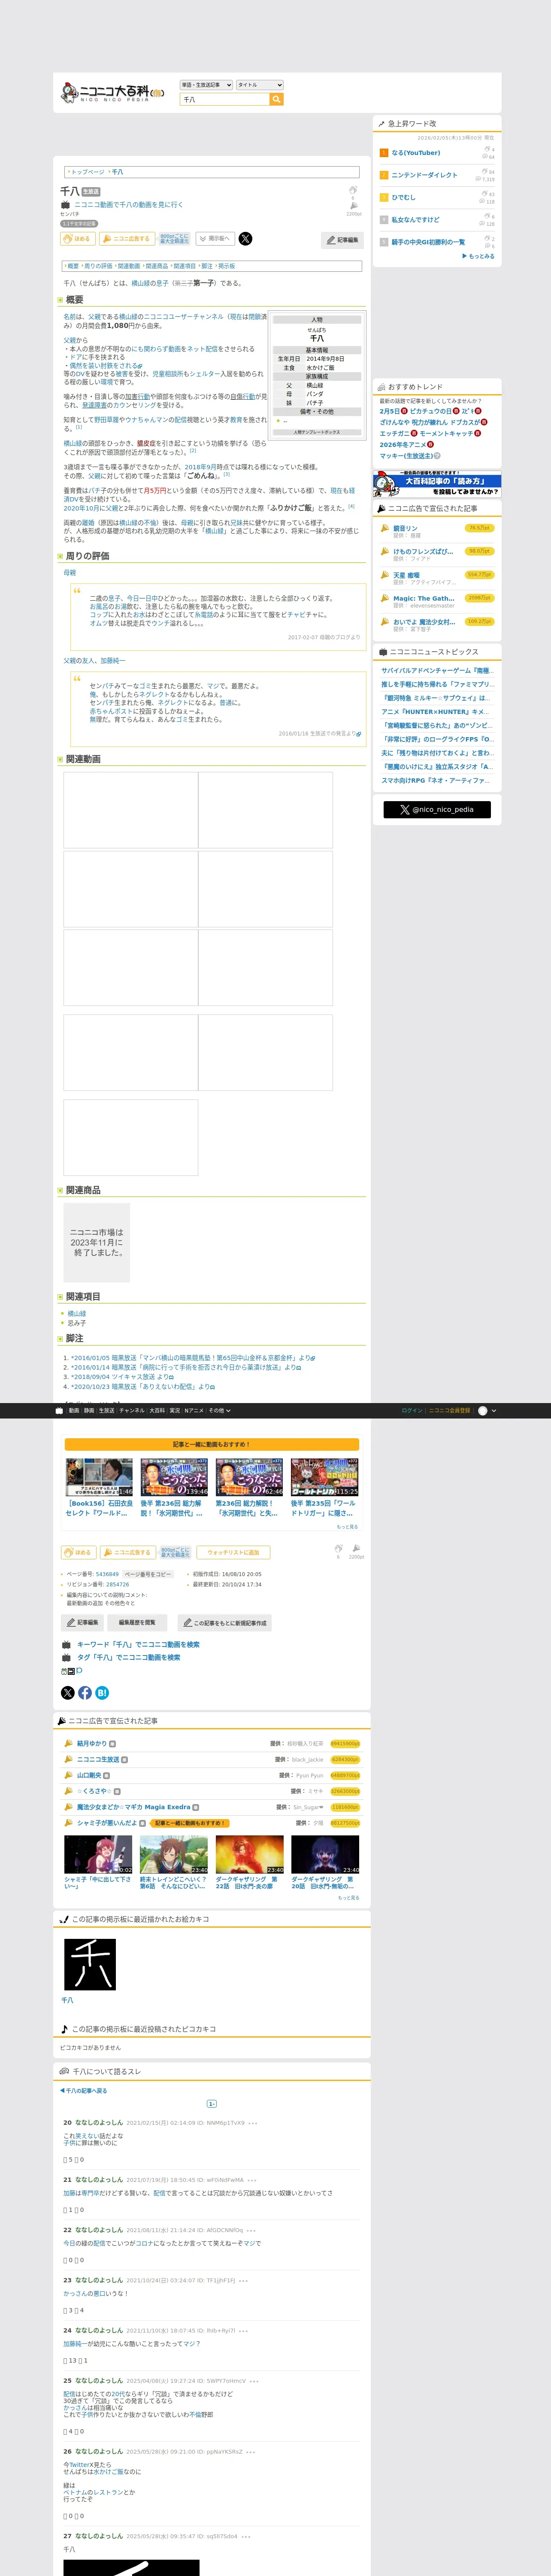Click この記事をもとに新規記事作成 button
The image size is (551, 2576).
(x=224, y=1623)
